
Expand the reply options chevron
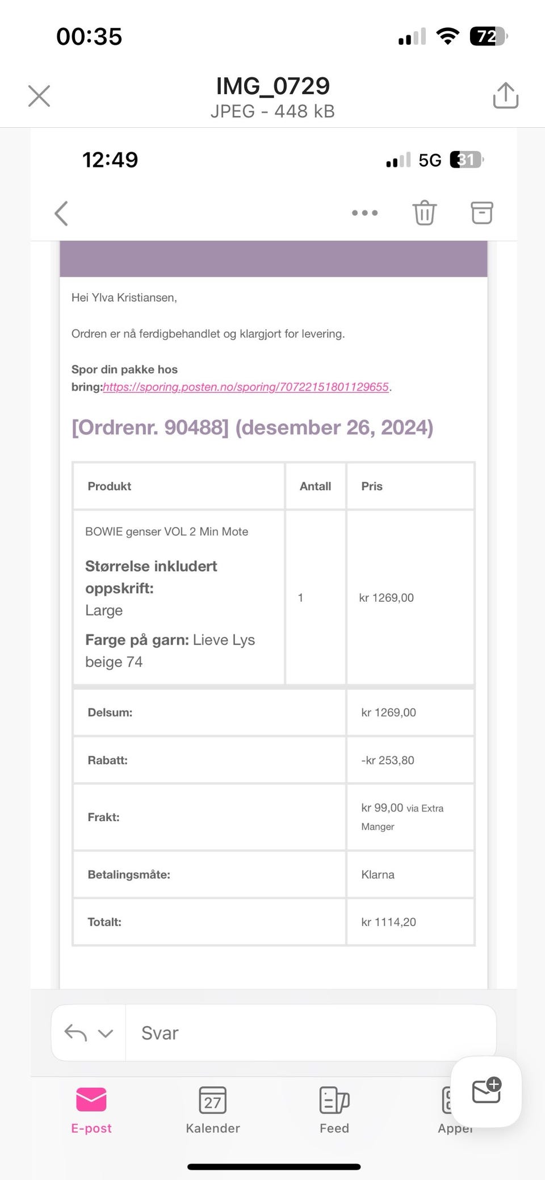click(106, 1033)
